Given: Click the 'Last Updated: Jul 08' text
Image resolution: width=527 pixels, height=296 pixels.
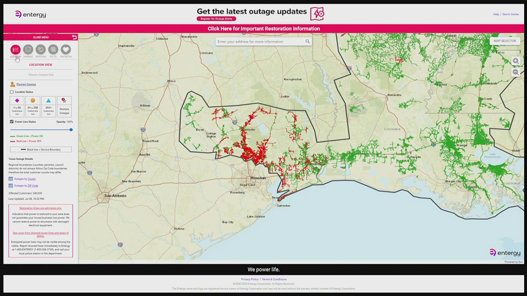Looking at the screenshot, I should pyautogui.click(x=26, y=199).
